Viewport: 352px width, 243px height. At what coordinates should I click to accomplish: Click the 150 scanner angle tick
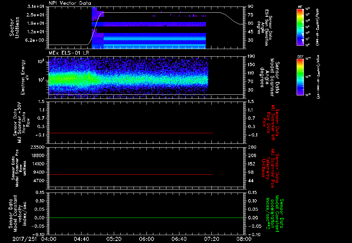[251, 65]
